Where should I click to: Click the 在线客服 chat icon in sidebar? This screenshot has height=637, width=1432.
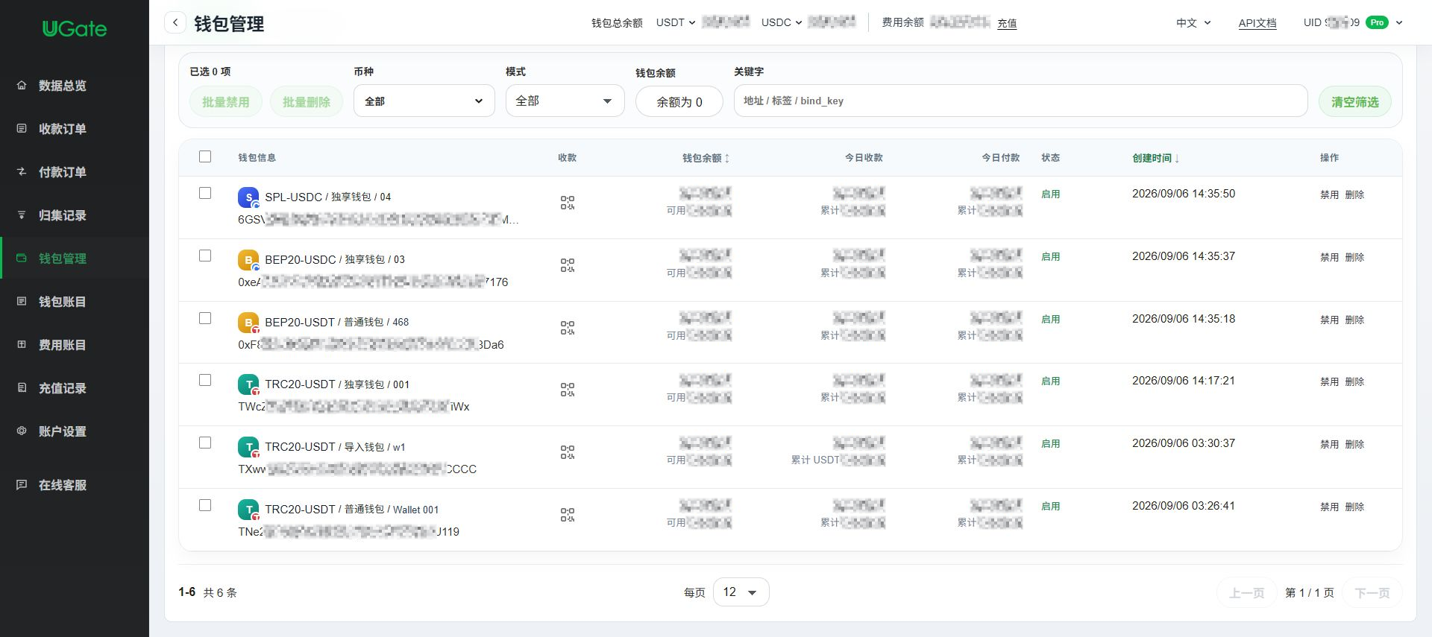(22, 484)
